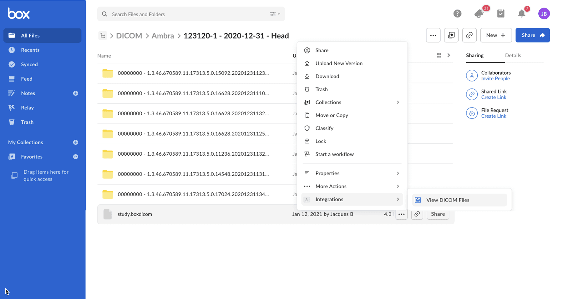Viewport: 563px width, 299px height.
Task: Collapse the right sidebar chevron
Action: 449,55
